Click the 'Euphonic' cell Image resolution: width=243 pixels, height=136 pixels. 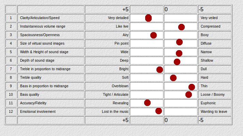click(215, 103)
